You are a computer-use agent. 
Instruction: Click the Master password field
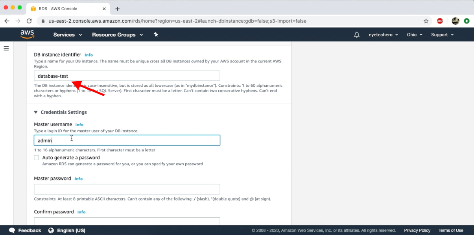click(127, 189)
